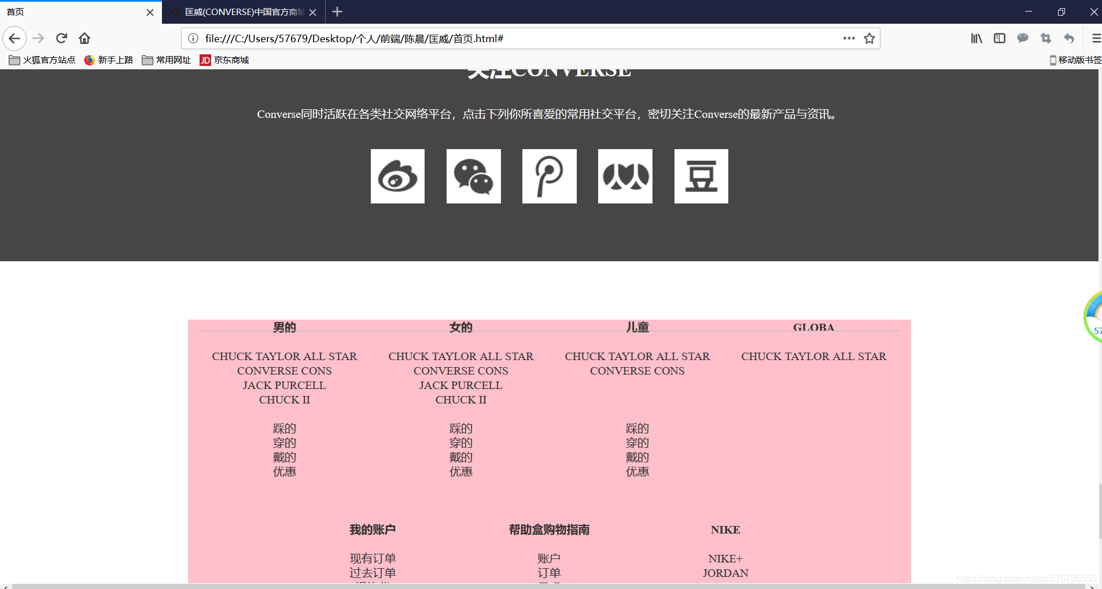The image size is (1102, 589).
Task: Select the 首页 tab
Action: tap(81, 12)
